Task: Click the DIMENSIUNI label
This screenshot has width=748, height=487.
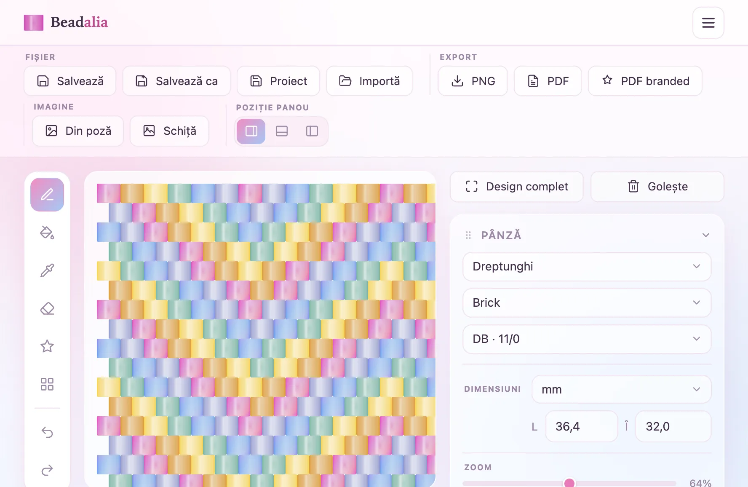Action: (x=492, y=389)
